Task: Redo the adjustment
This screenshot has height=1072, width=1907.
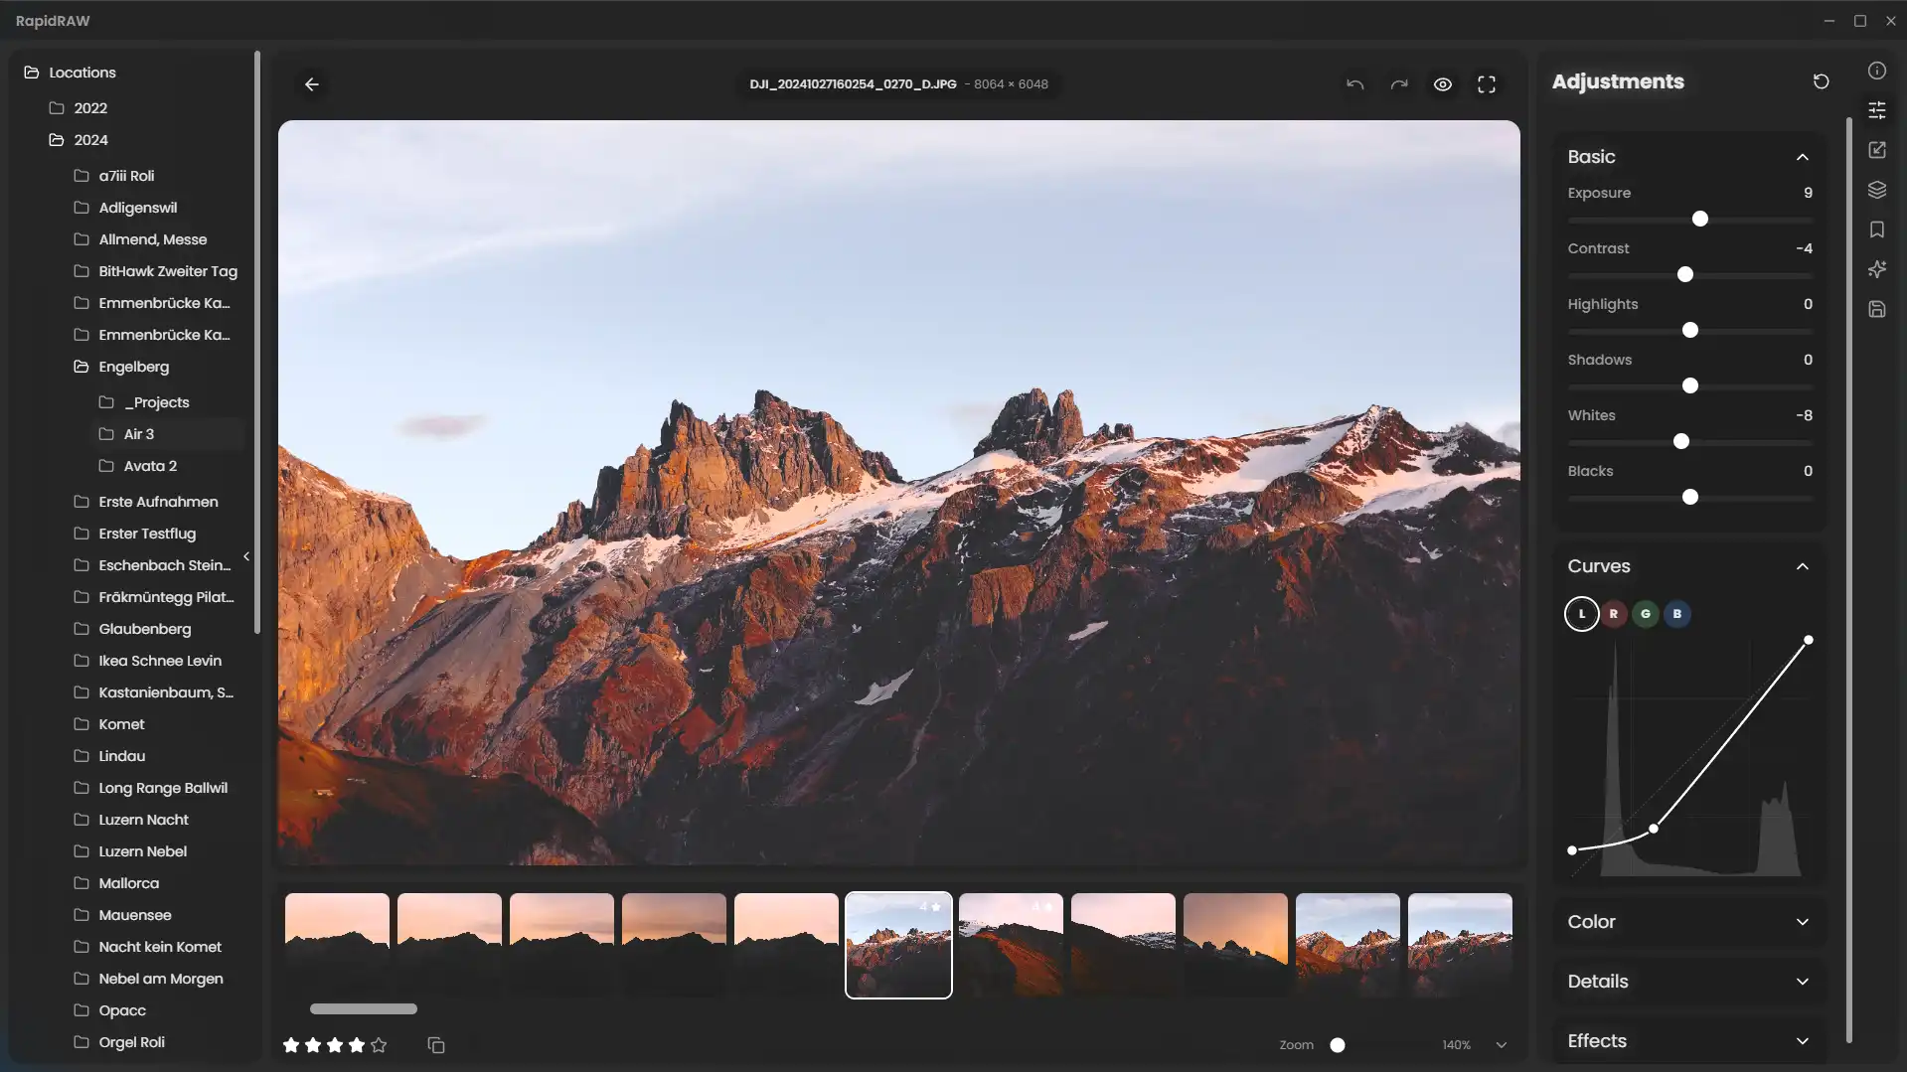Action: [x=1399, y=84]
